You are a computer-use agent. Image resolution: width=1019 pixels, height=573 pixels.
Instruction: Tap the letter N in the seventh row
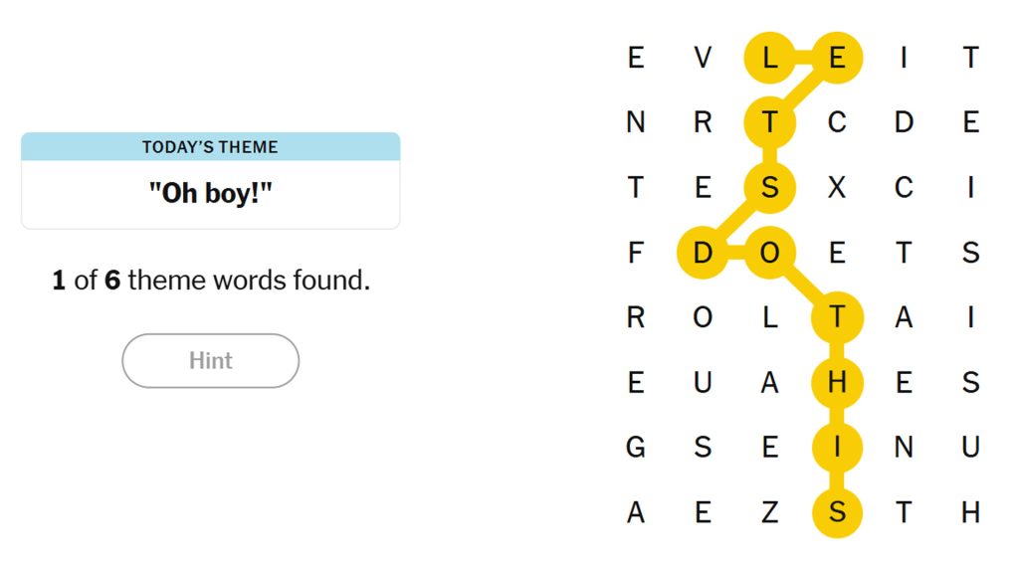(904, 447)
